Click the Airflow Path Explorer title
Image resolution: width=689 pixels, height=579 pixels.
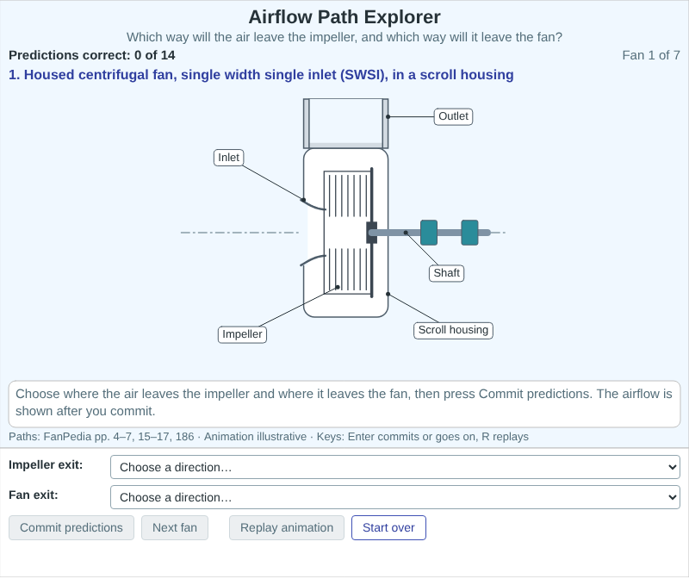pos(344,17)
